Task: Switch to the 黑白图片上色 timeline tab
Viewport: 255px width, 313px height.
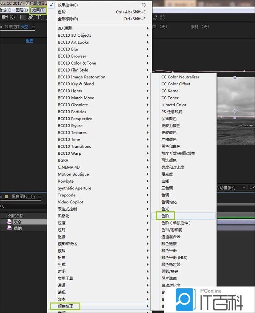Action: tap(23, 196)
